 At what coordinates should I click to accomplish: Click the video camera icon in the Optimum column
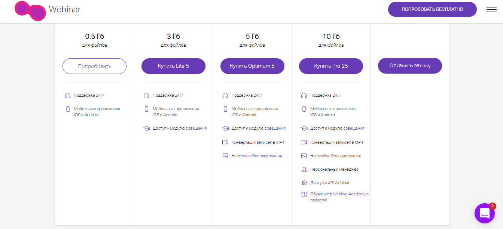point(225,142)
